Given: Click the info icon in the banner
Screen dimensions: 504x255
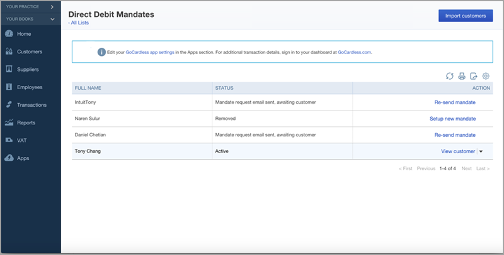Looking at the screenshot, I should tap(101, 52).
